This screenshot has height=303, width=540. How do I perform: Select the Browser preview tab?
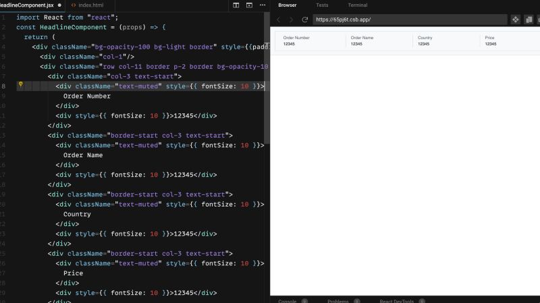coord(288,5)
